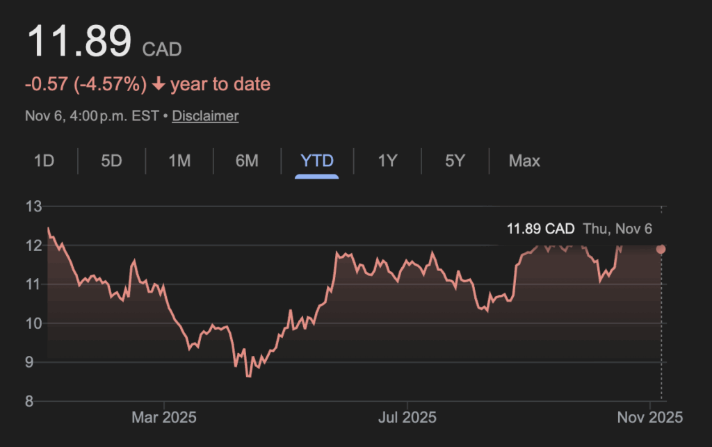The height and width of the screenshot is (447, 712).
Task: Click the current price dot on the chart
Action: (661, 249)
